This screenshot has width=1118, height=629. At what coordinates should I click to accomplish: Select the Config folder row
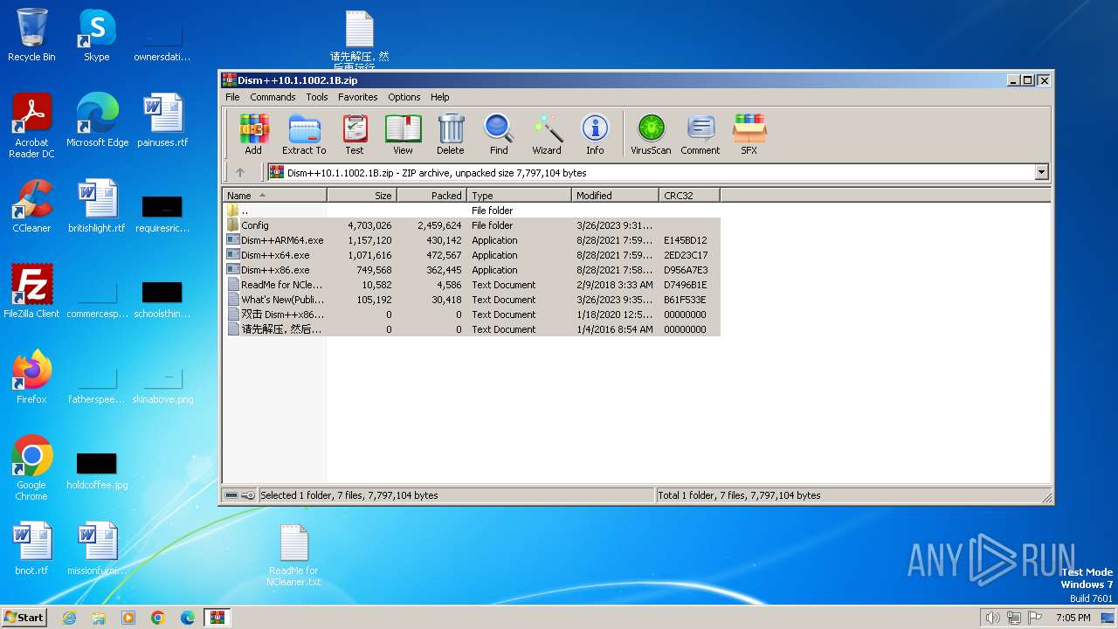(x=472, y=225)
